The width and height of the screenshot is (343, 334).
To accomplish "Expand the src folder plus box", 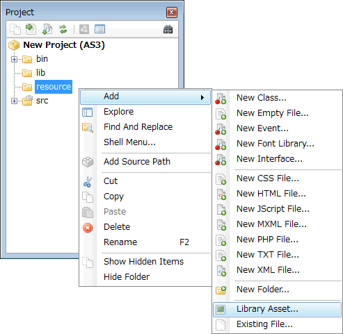I will tap(14, 101).
